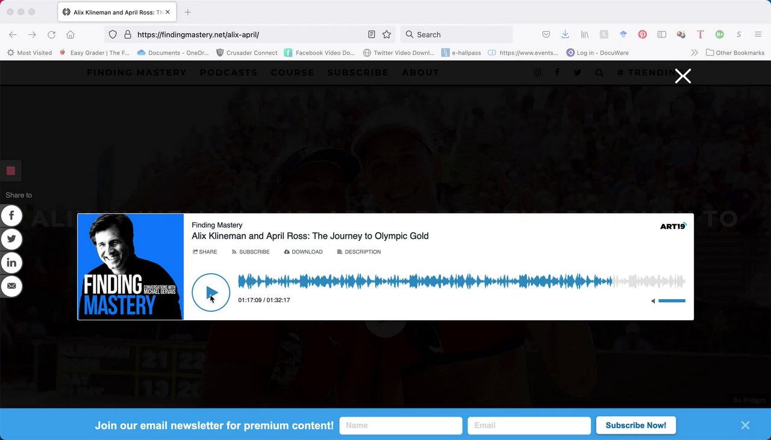Toggle reader view in address bar
This screenshot has width=771, height=440.
coord(372,34)
